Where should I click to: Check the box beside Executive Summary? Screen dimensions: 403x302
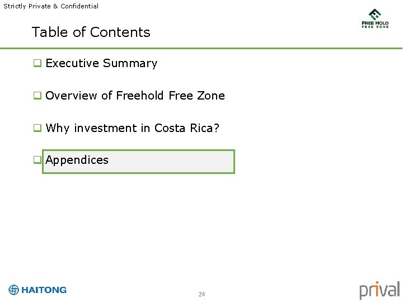coord(38,63)
